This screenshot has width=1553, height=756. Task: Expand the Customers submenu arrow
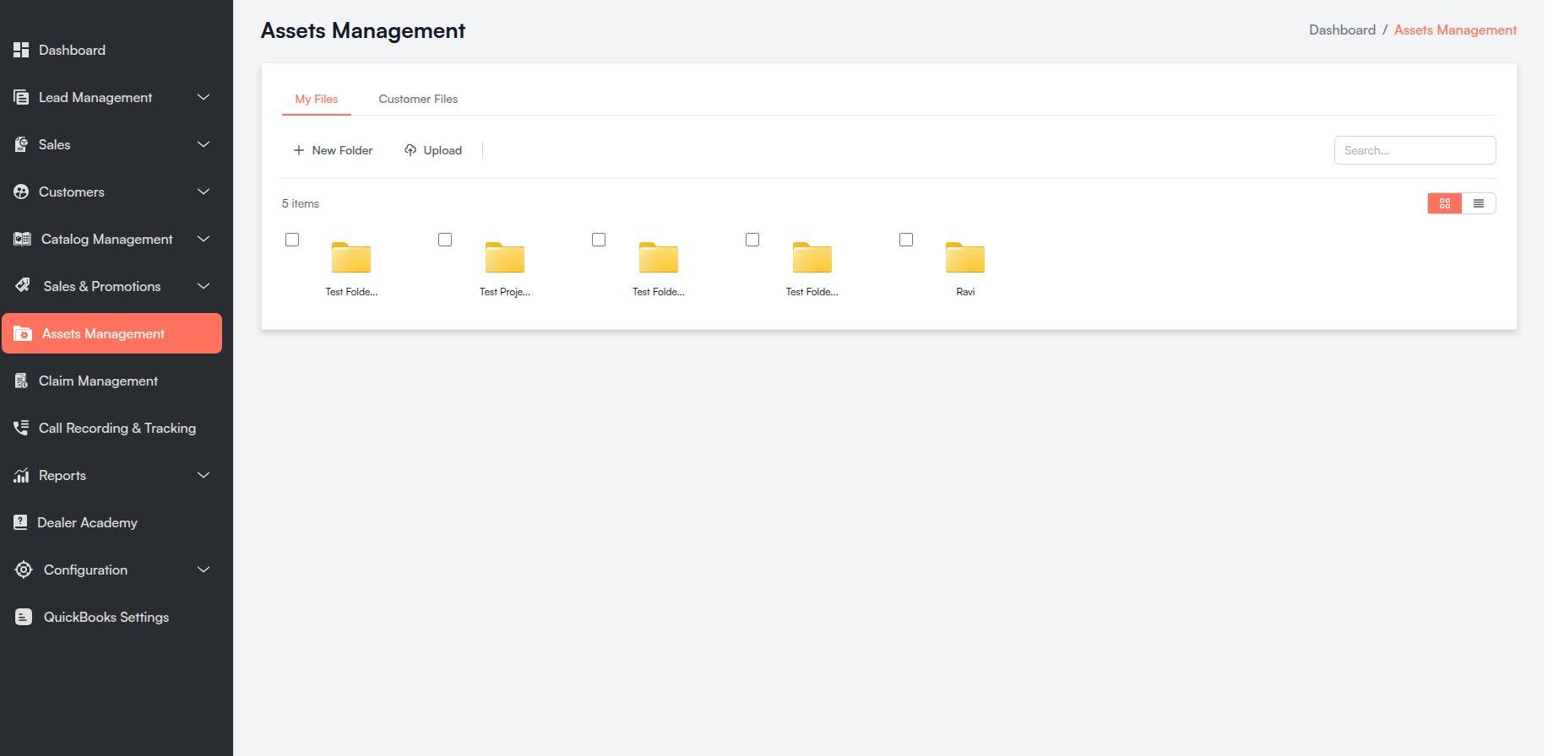[x=204, y=192]
